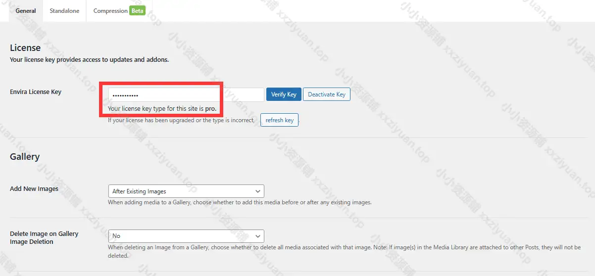The height and width of the screenshot is (276, 595).
Task: Click the license key type pro message
Action: (x=162, y=108)
